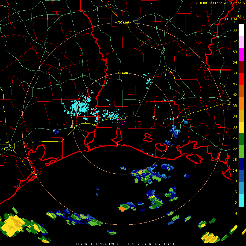Pick the cyan swatch in the color scale

pos(241,200)
